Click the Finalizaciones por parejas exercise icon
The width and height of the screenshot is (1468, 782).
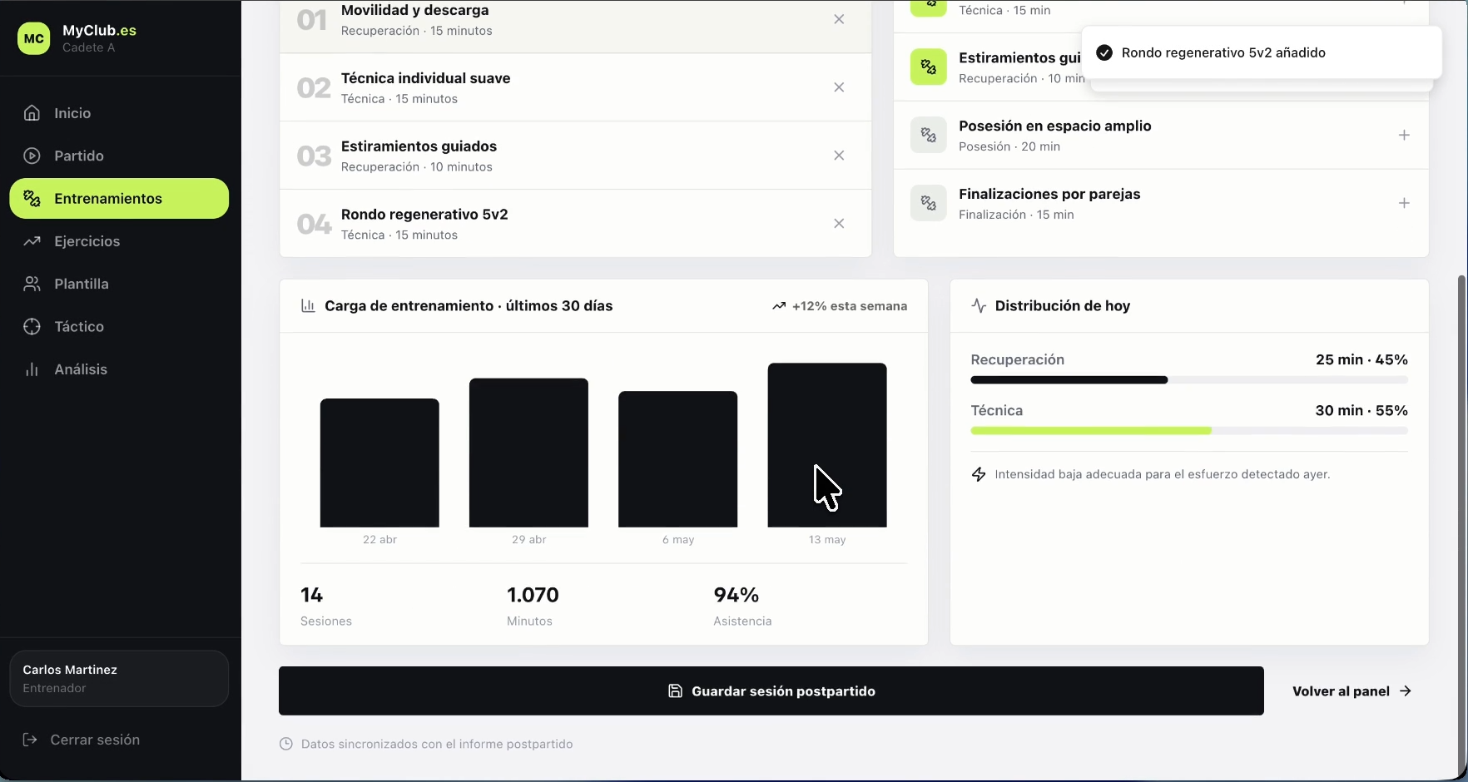click(x=929, y=203)
